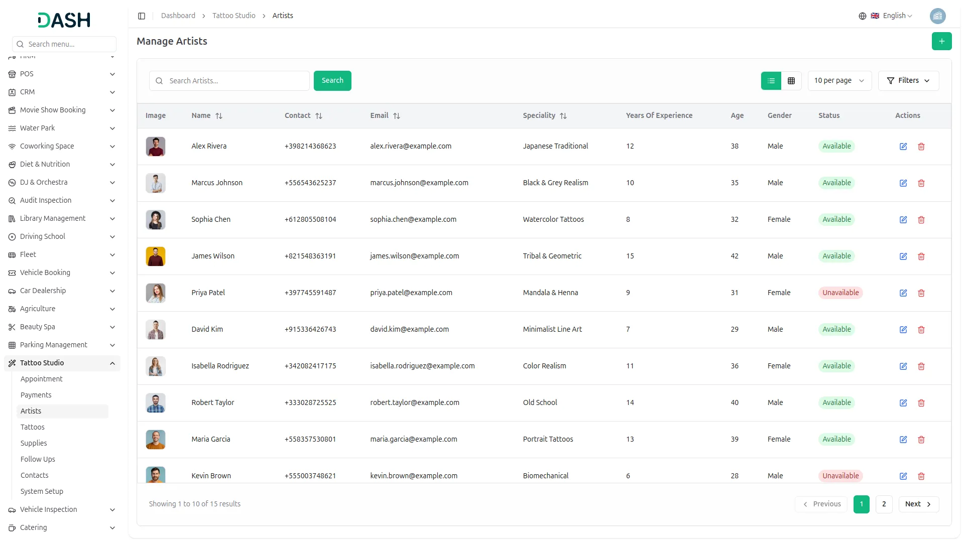Image resolution: width=964 pixels, height=542 pixels.
Task: Click the green Search button
Action: coord(332,81)
